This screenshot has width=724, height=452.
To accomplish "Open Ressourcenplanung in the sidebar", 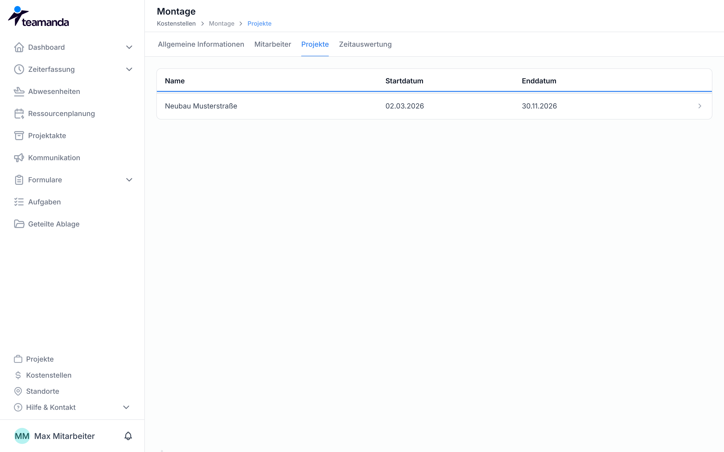I will (61, 114).
